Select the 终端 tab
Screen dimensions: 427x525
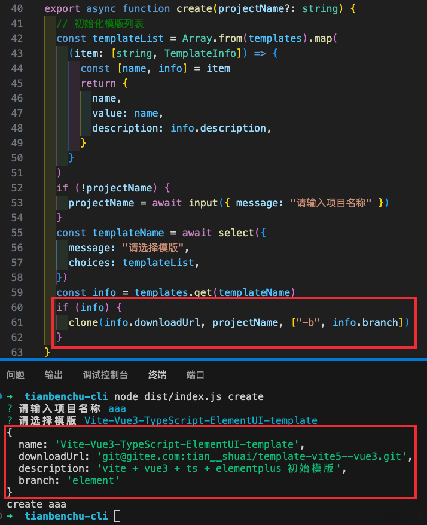(x=157, y=375)
